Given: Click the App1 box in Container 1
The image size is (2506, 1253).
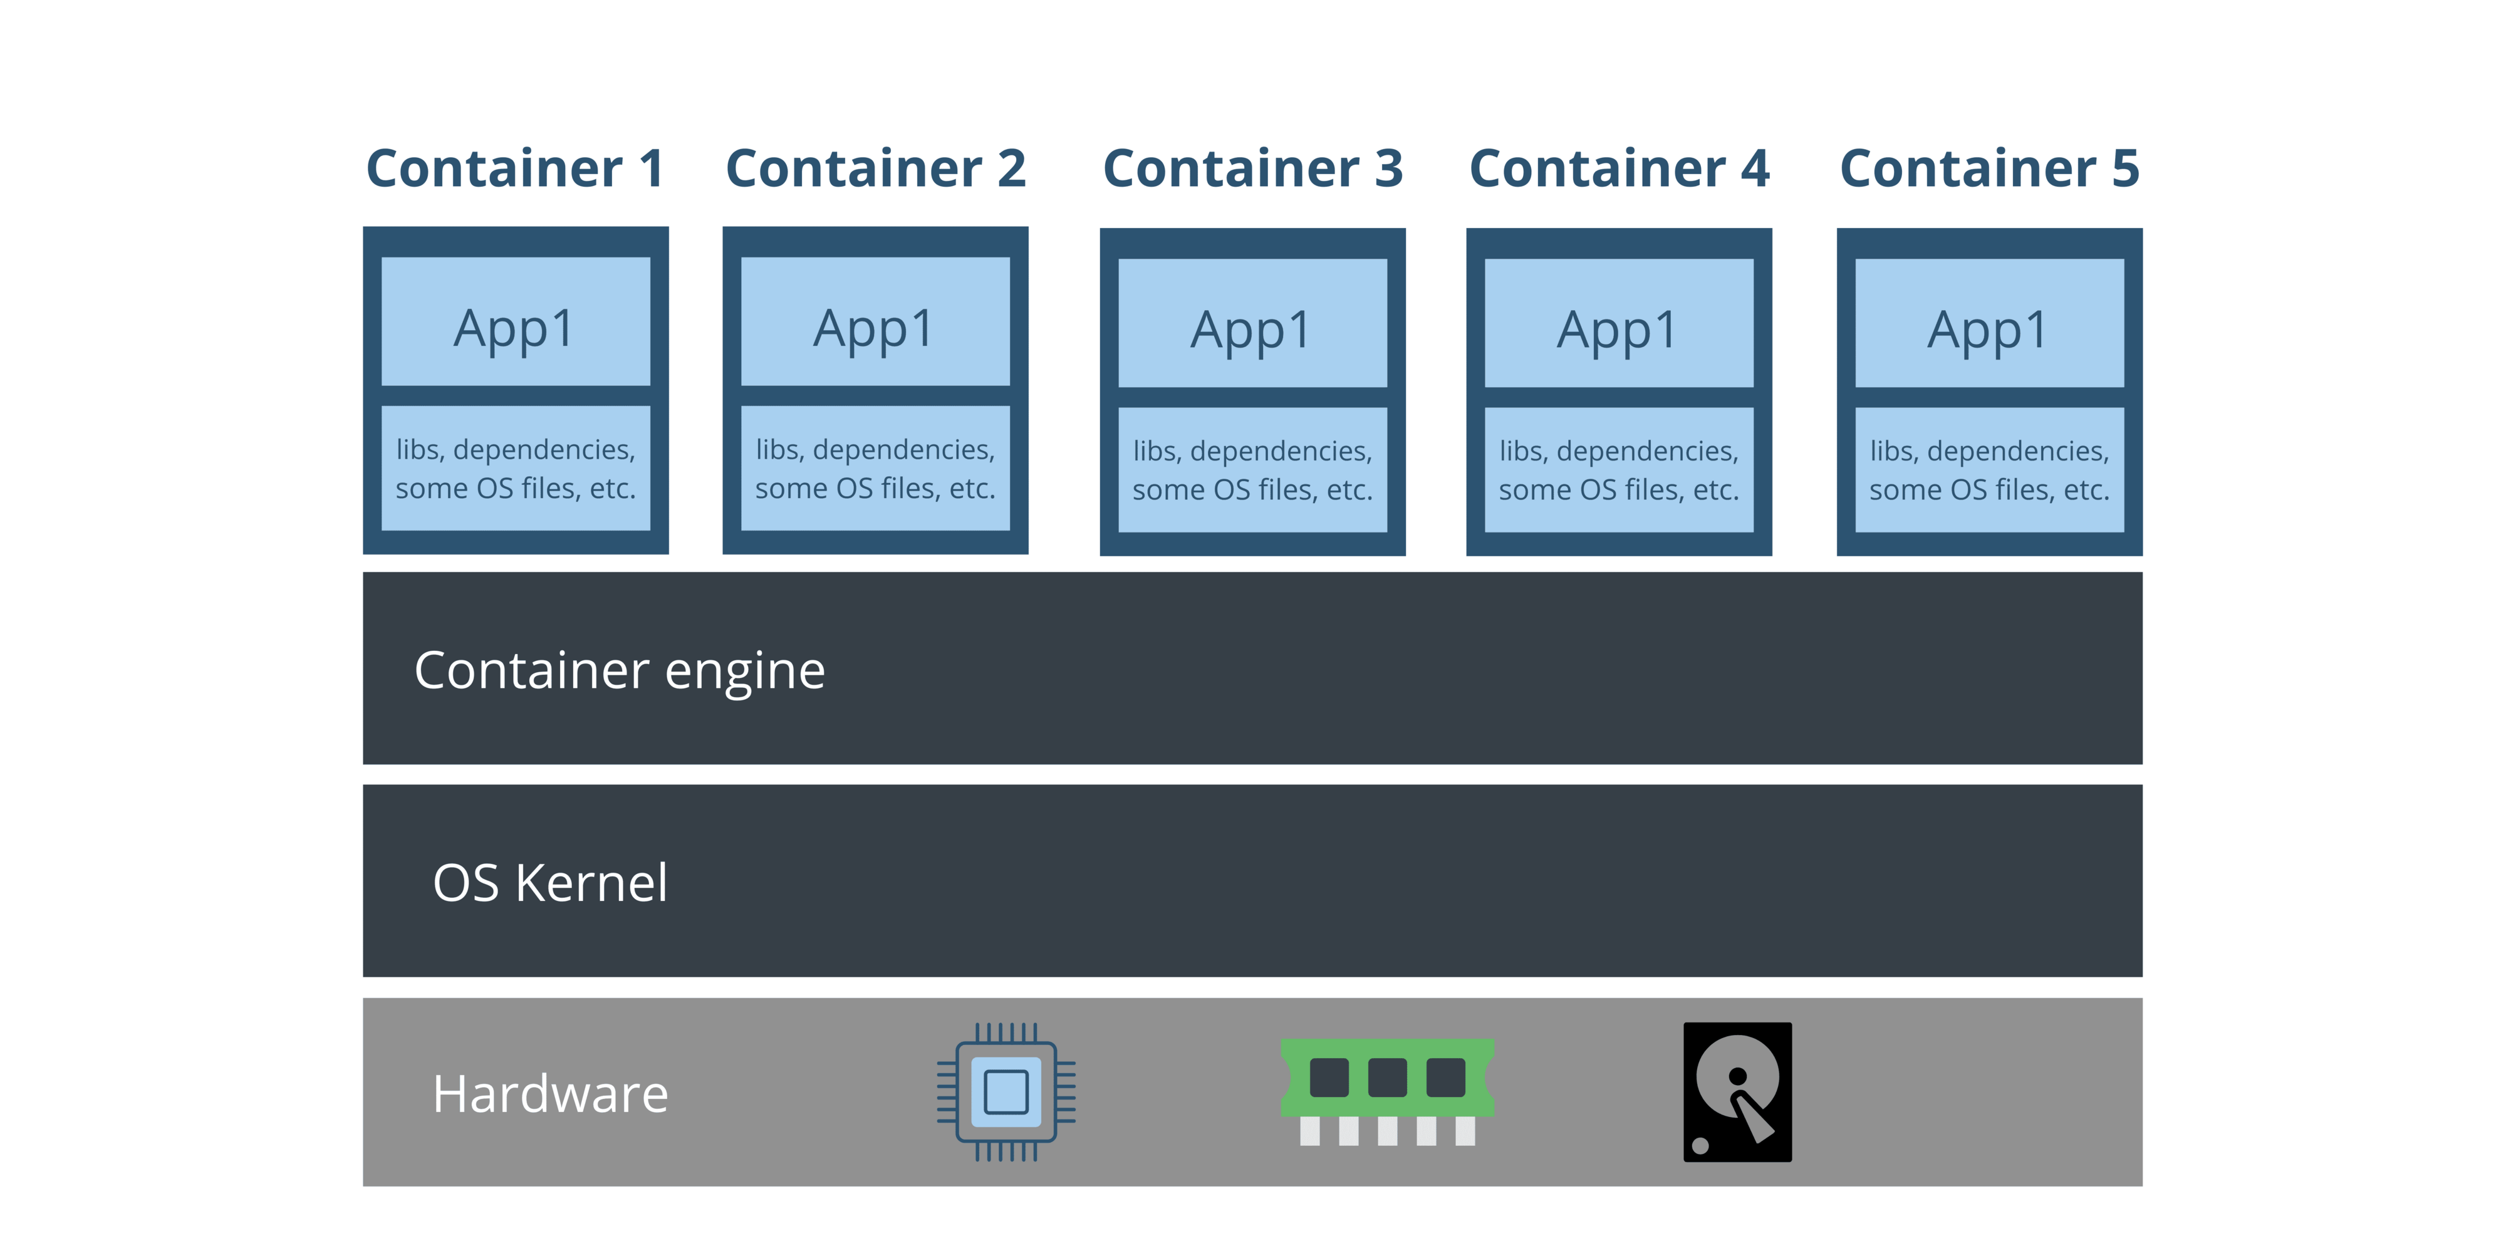Looking at the screenshot, I should [x=516, y=324].
